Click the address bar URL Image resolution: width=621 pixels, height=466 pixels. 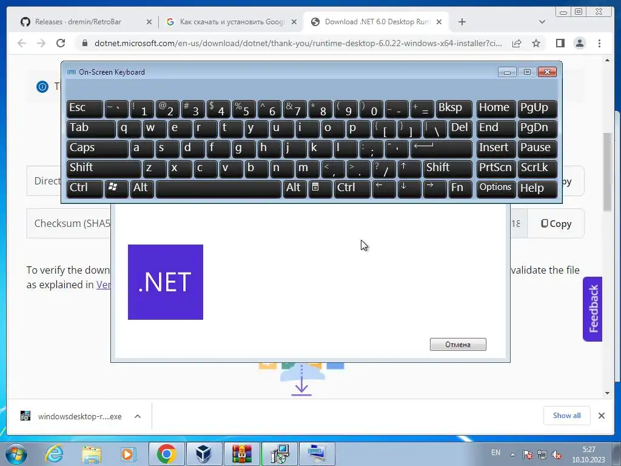pos(298,43)
